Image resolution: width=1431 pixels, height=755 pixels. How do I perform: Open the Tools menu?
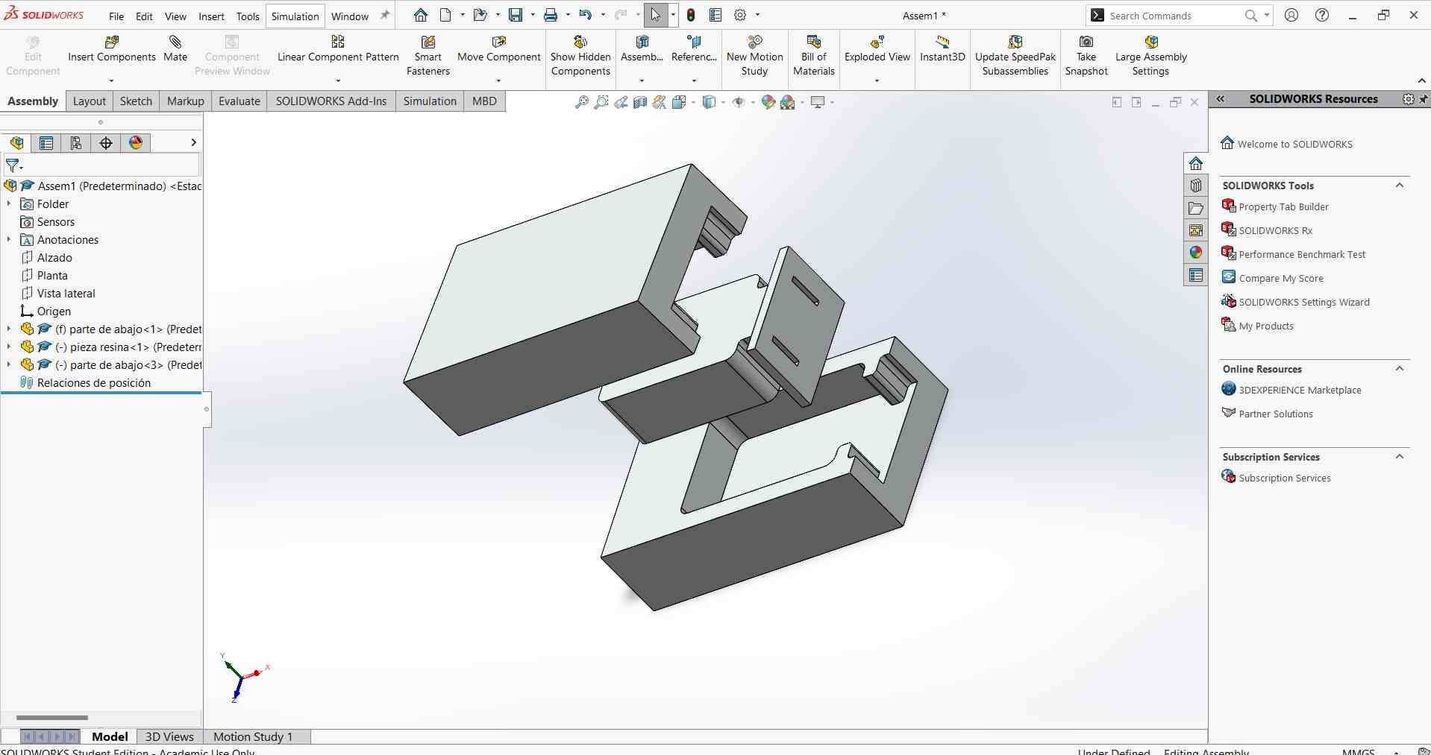tap(248, 16)
